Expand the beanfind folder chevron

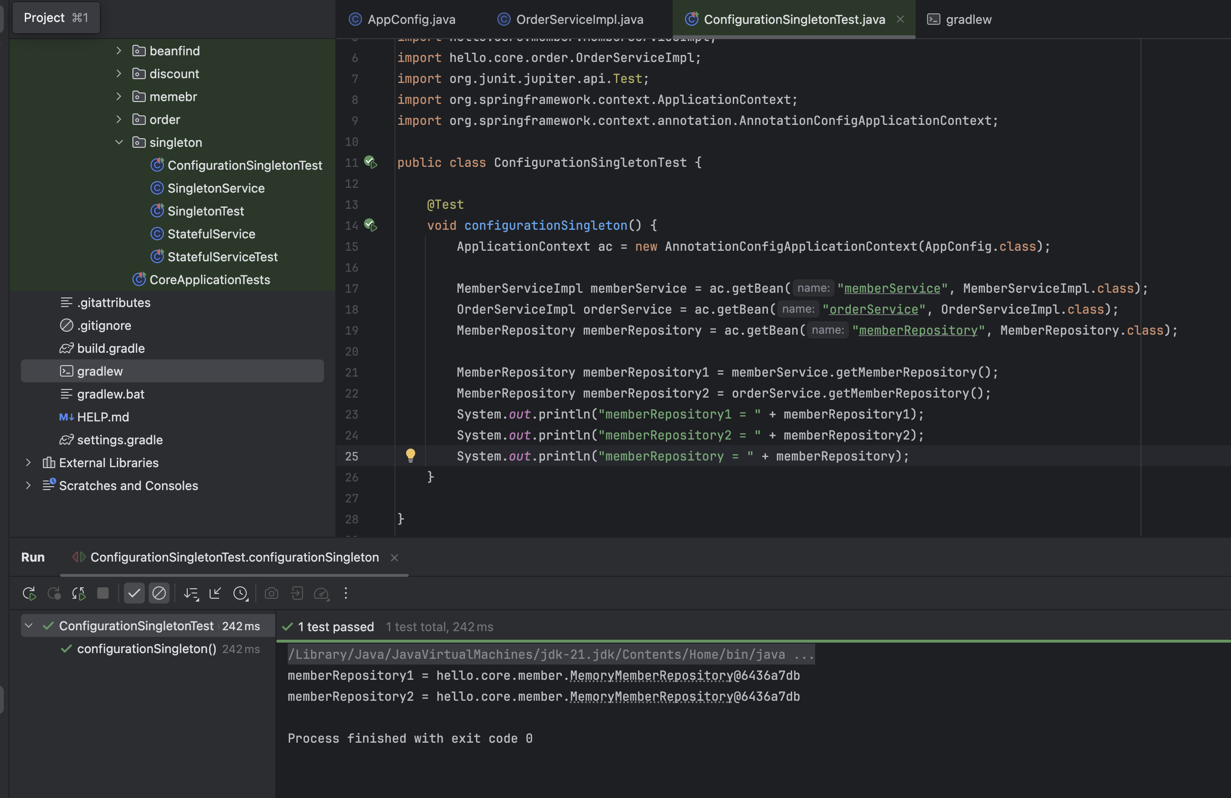119,51
